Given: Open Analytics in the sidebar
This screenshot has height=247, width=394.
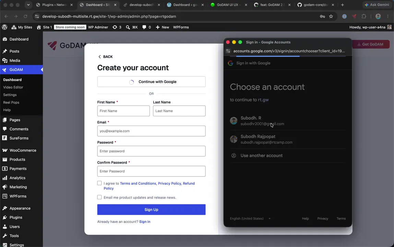Looking at the screenshot, I should coord(17,178).
